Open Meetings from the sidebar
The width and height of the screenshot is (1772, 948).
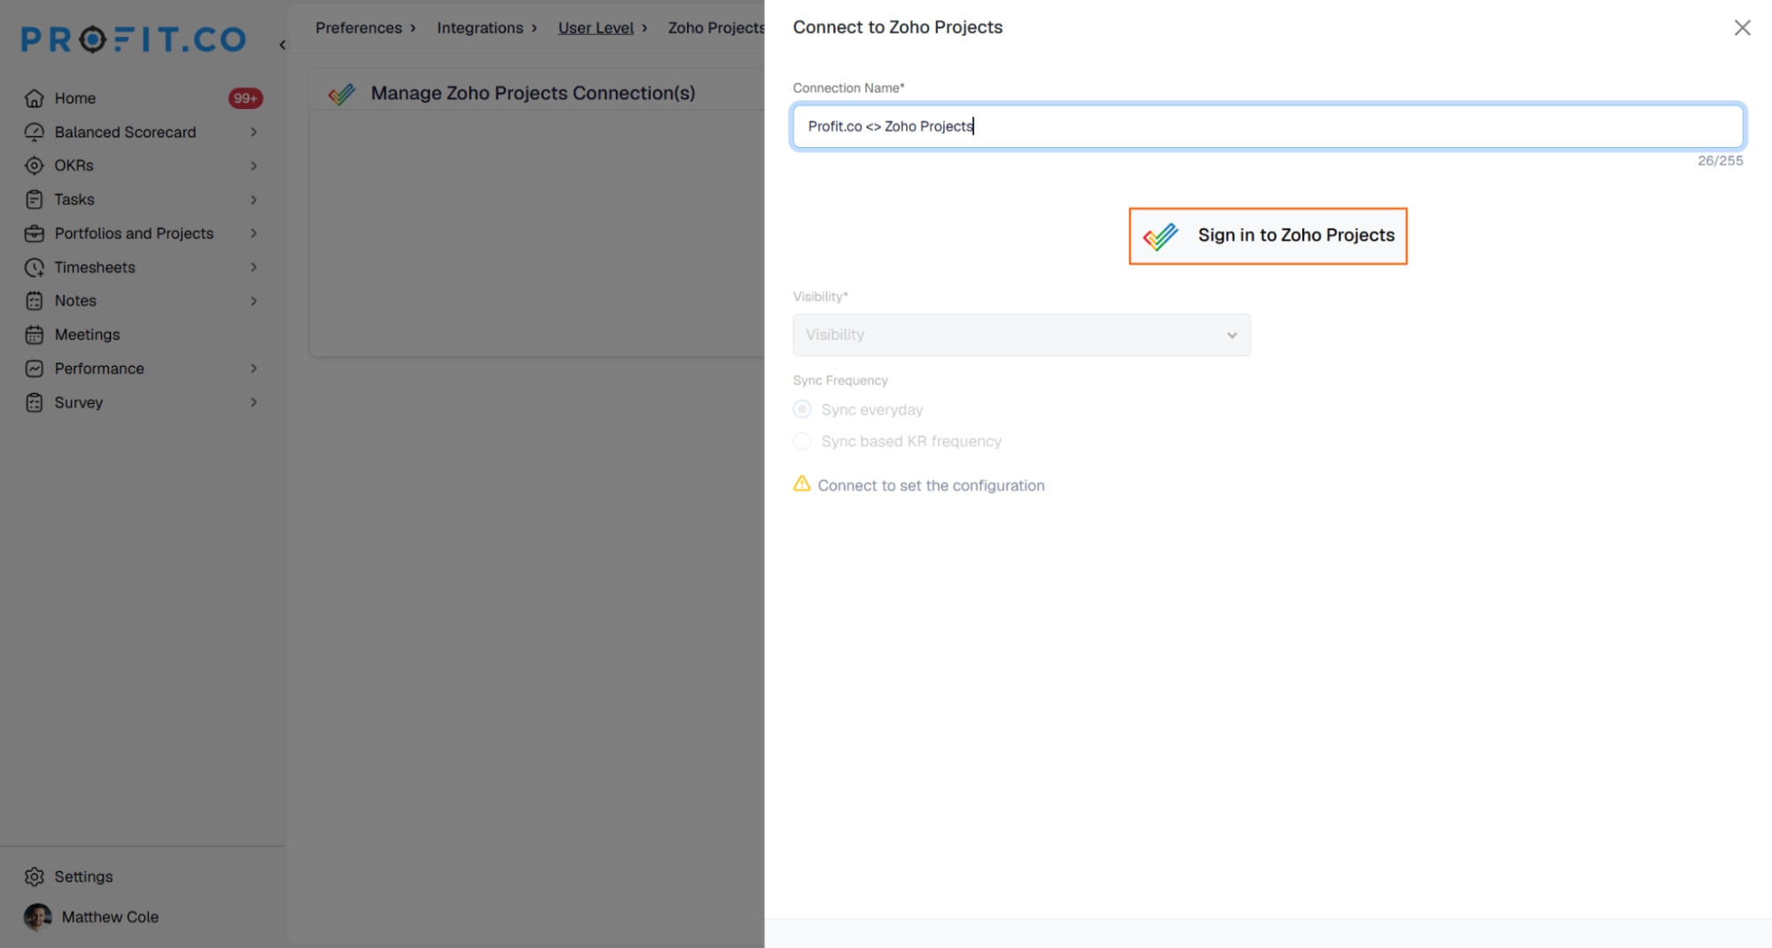87,335
